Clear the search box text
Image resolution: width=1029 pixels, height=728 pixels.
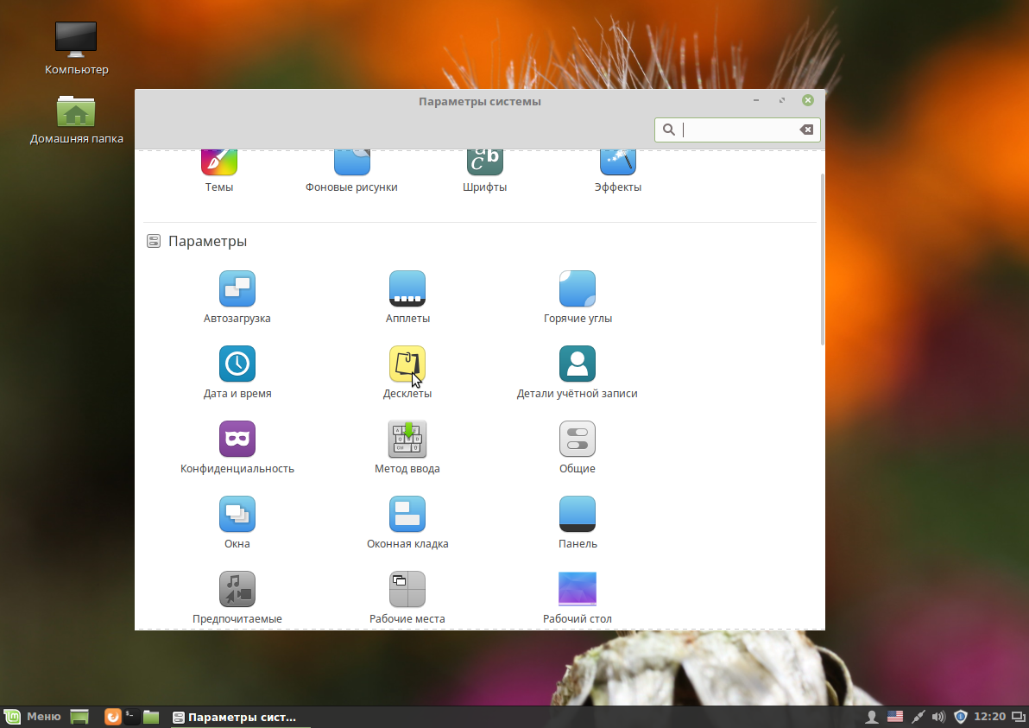tap(806, 130)
